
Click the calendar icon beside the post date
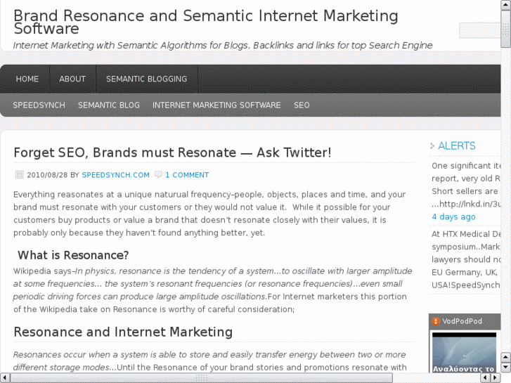(x=20, y=175)
